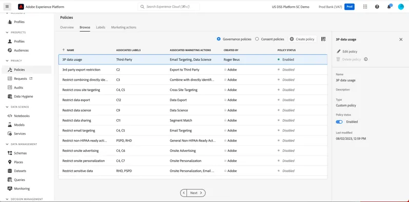Image resolution: width=409 pixels, height=202 pixels.
Task: Click the POLICY STATUS column header
Action: (x=286, y=50)
